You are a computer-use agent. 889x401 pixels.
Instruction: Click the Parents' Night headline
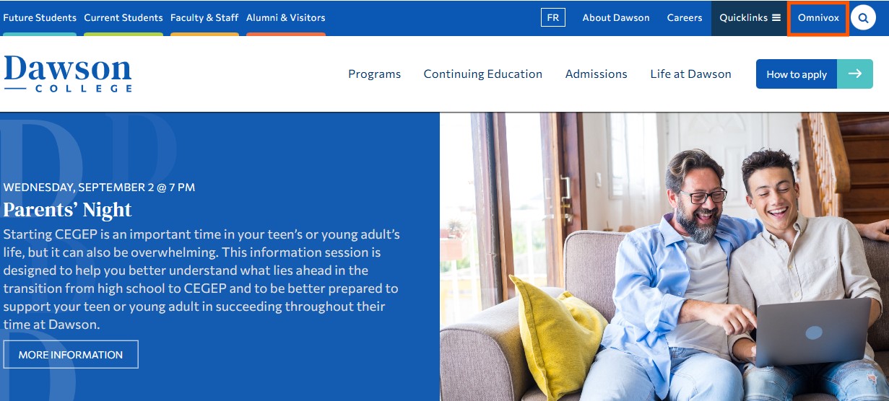click(x=68, y=210)
